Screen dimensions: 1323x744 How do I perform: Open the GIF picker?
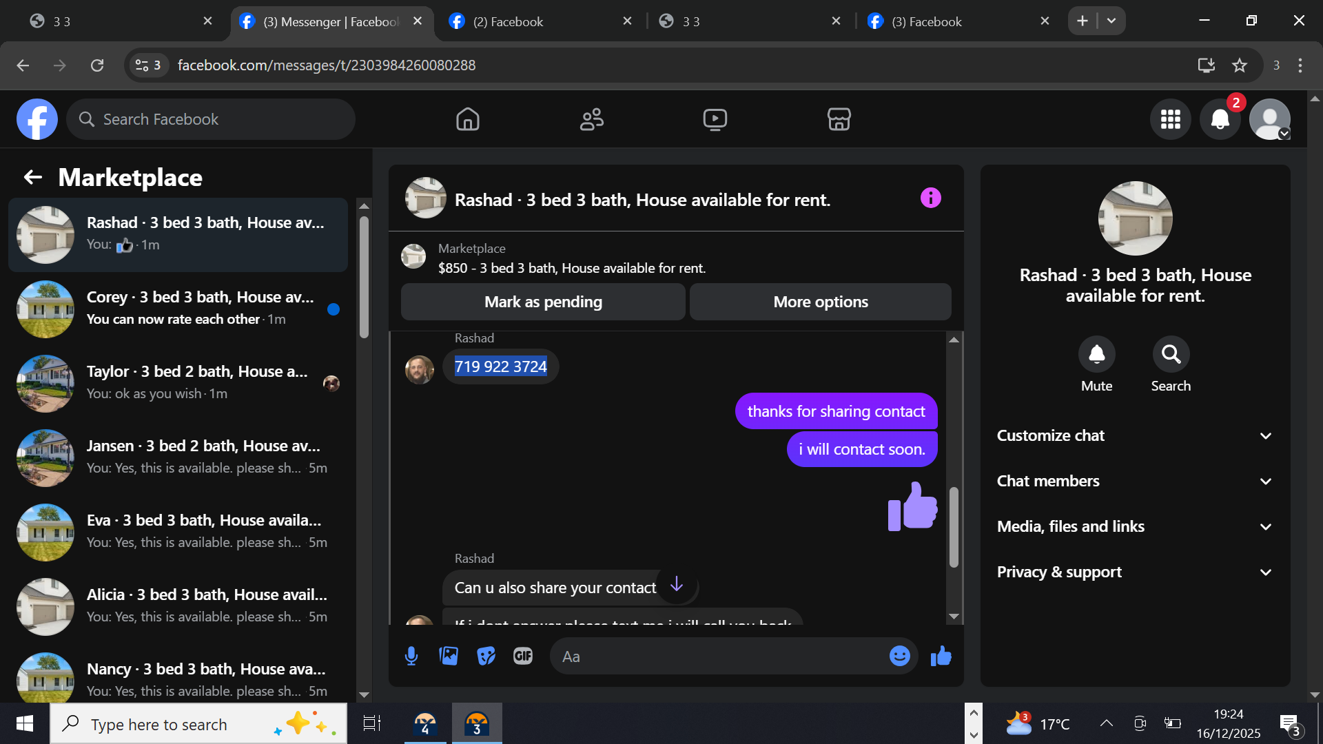point(523,657)
